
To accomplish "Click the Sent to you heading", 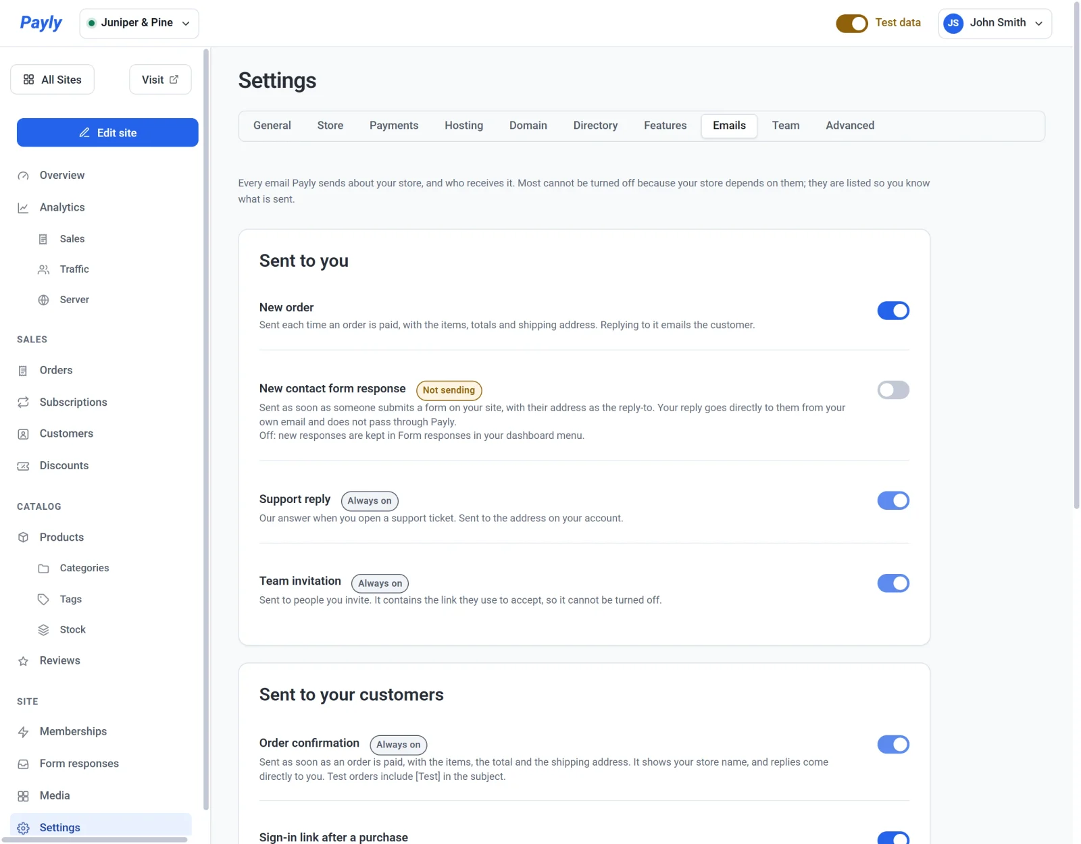I will [x=304, y=261].
